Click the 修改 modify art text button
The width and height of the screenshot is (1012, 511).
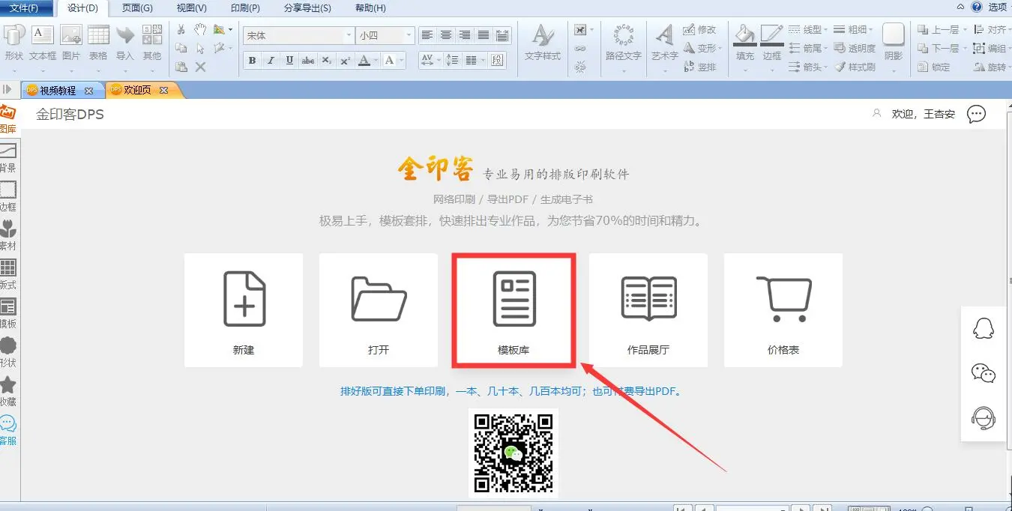700,30
